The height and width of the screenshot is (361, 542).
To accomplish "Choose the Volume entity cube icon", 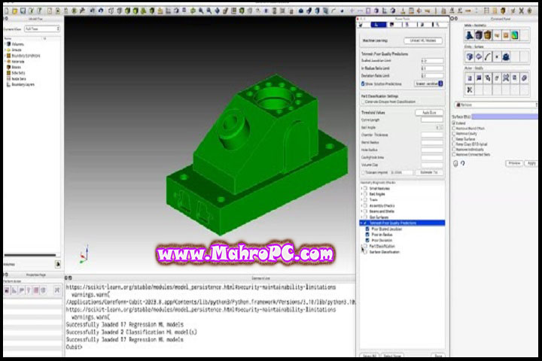I will tap(470, 56).
